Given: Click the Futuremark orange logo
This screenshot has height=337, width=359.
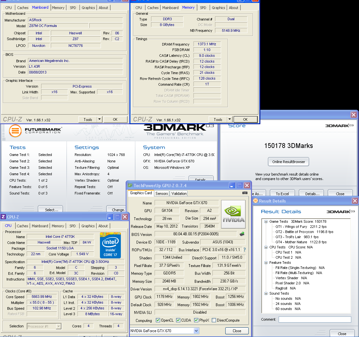Looking at the screenshot, I should 15,131.
